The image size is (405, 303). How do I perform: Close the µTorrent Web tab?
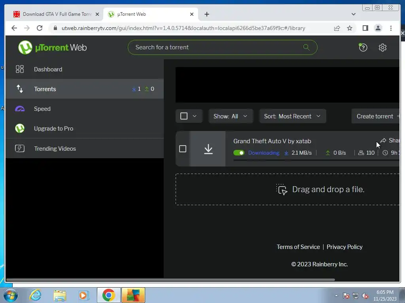tap(192, 14)
